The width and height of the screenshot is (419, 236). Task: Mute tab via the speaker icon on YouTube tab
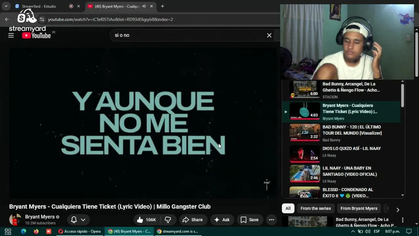(144, 6)
